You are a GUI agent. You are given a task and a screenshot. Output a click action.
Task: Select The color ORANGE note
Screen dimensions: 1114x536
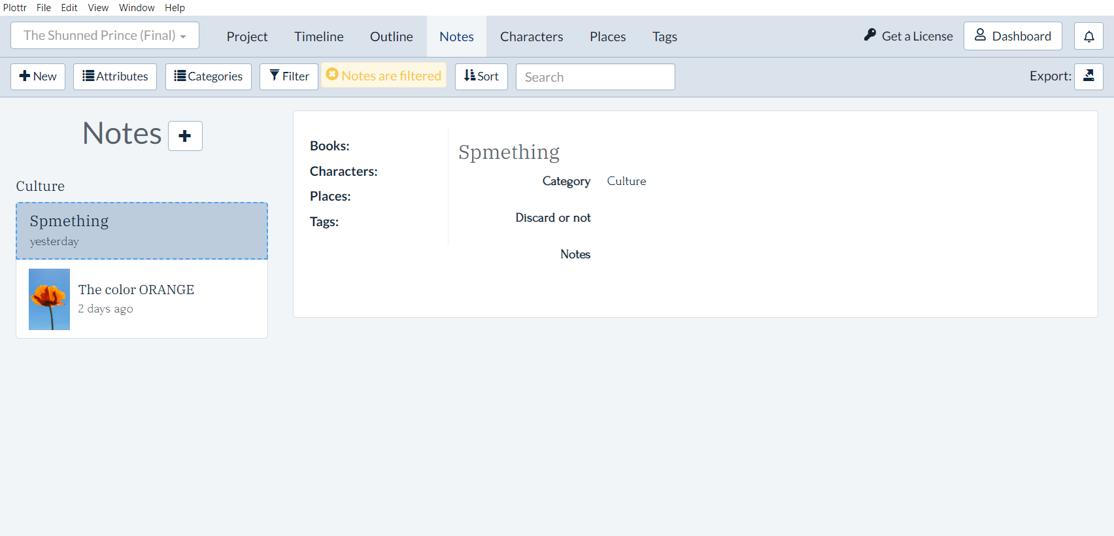point(142,299)
